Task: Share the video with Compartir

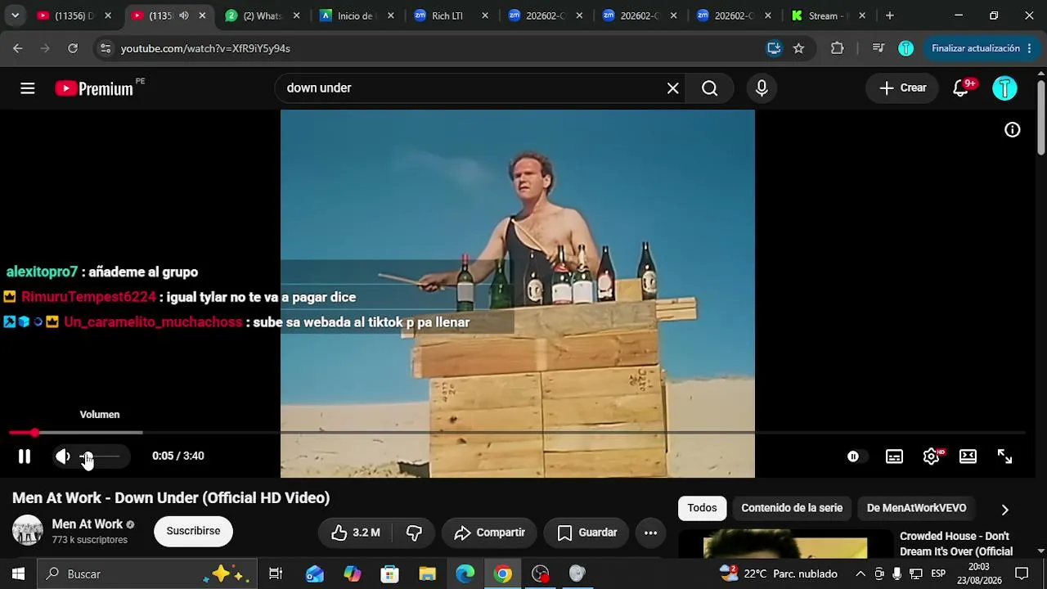Action: (489, 533)
